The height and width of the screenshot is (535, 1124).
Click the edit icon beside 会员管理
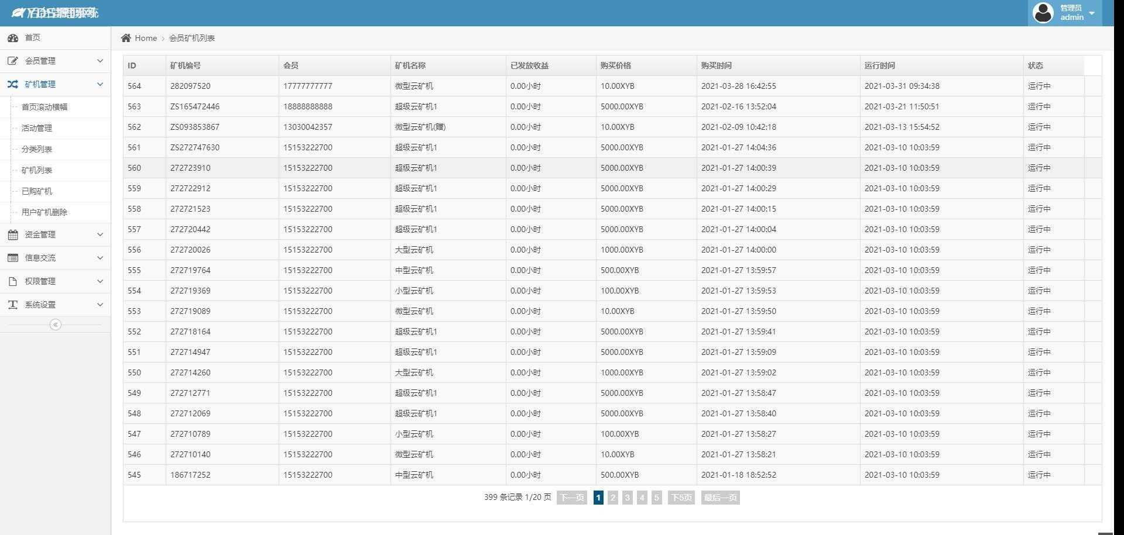(13, 61)
